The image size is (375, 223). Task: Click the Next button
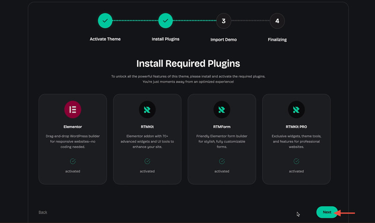[x=327, y=212]
